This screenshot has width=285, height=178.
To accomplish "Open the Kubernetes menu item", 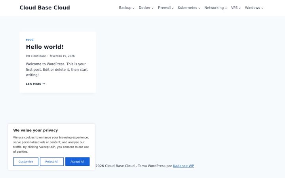I will 187,8.
